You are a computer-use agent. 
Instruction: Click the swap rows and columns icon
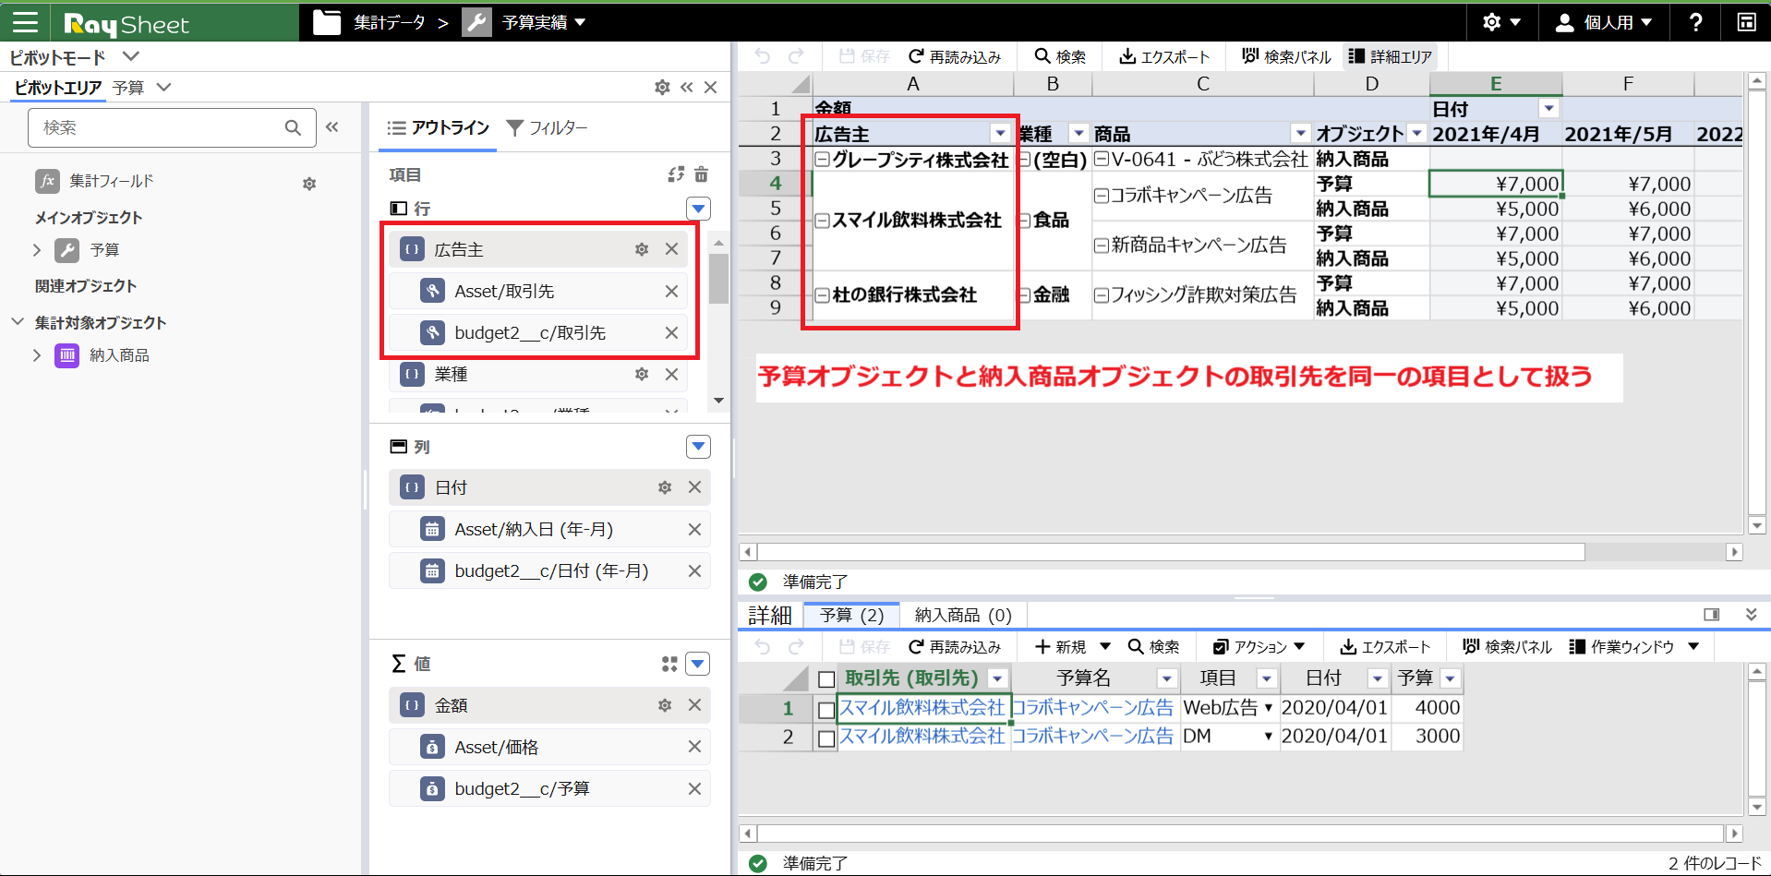pyautogui.click(x=676, y=174)
